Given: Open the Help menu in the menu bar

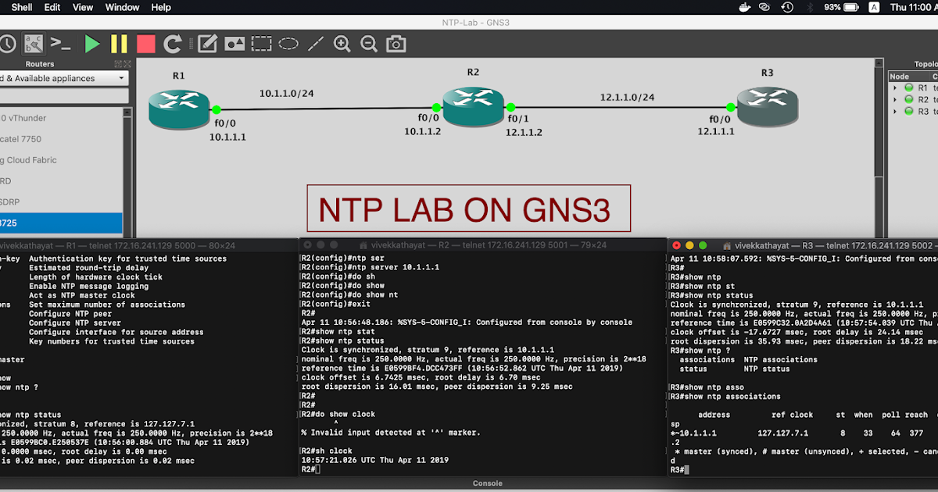Looking at the screenshot, I should (x=161, y=7).
